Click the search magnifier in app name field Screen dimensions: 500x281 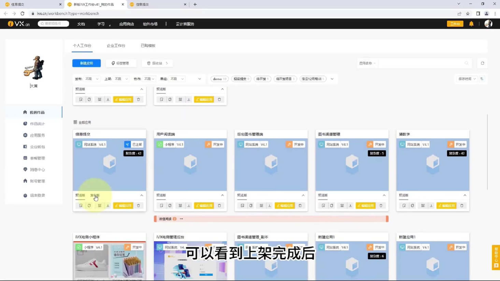point(467,63)
